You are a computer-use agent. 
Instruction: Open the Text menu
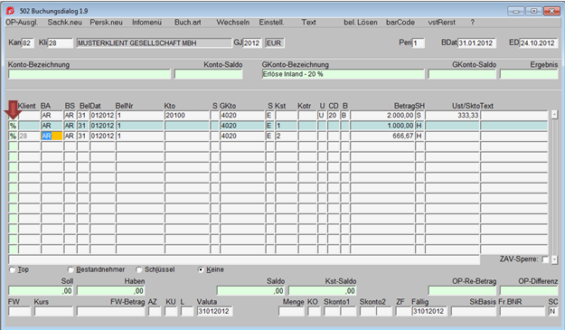(309, 23)
